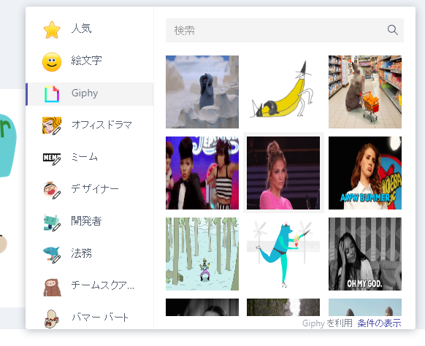
Task: Click the 開発者 robot icon
Action: point(52,223)
